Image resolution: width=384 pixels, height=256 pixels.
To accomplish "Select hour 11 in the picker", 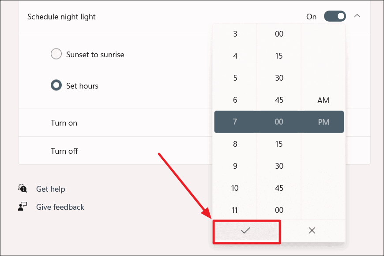I will 235,210.
